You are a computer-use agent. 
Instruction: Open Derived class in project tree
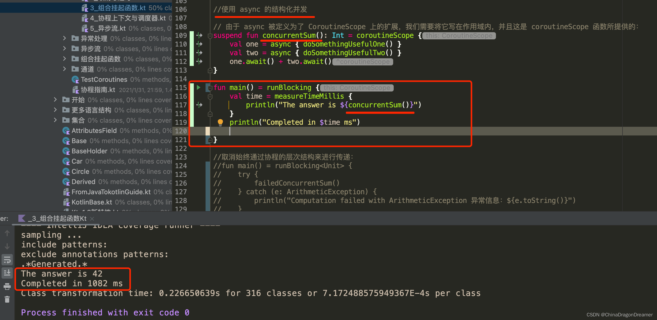83,182
